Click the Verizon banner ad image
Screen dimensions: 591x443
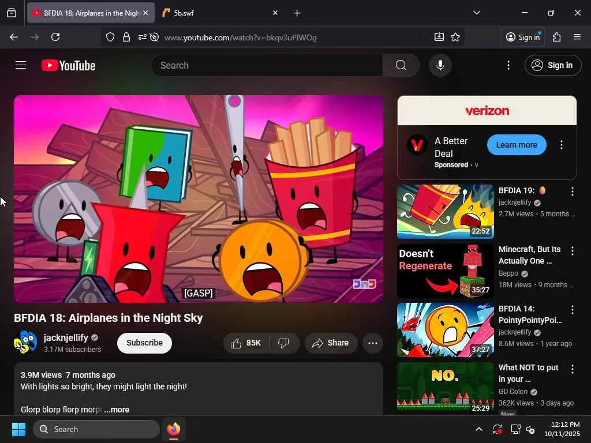[x=487, y=110]
